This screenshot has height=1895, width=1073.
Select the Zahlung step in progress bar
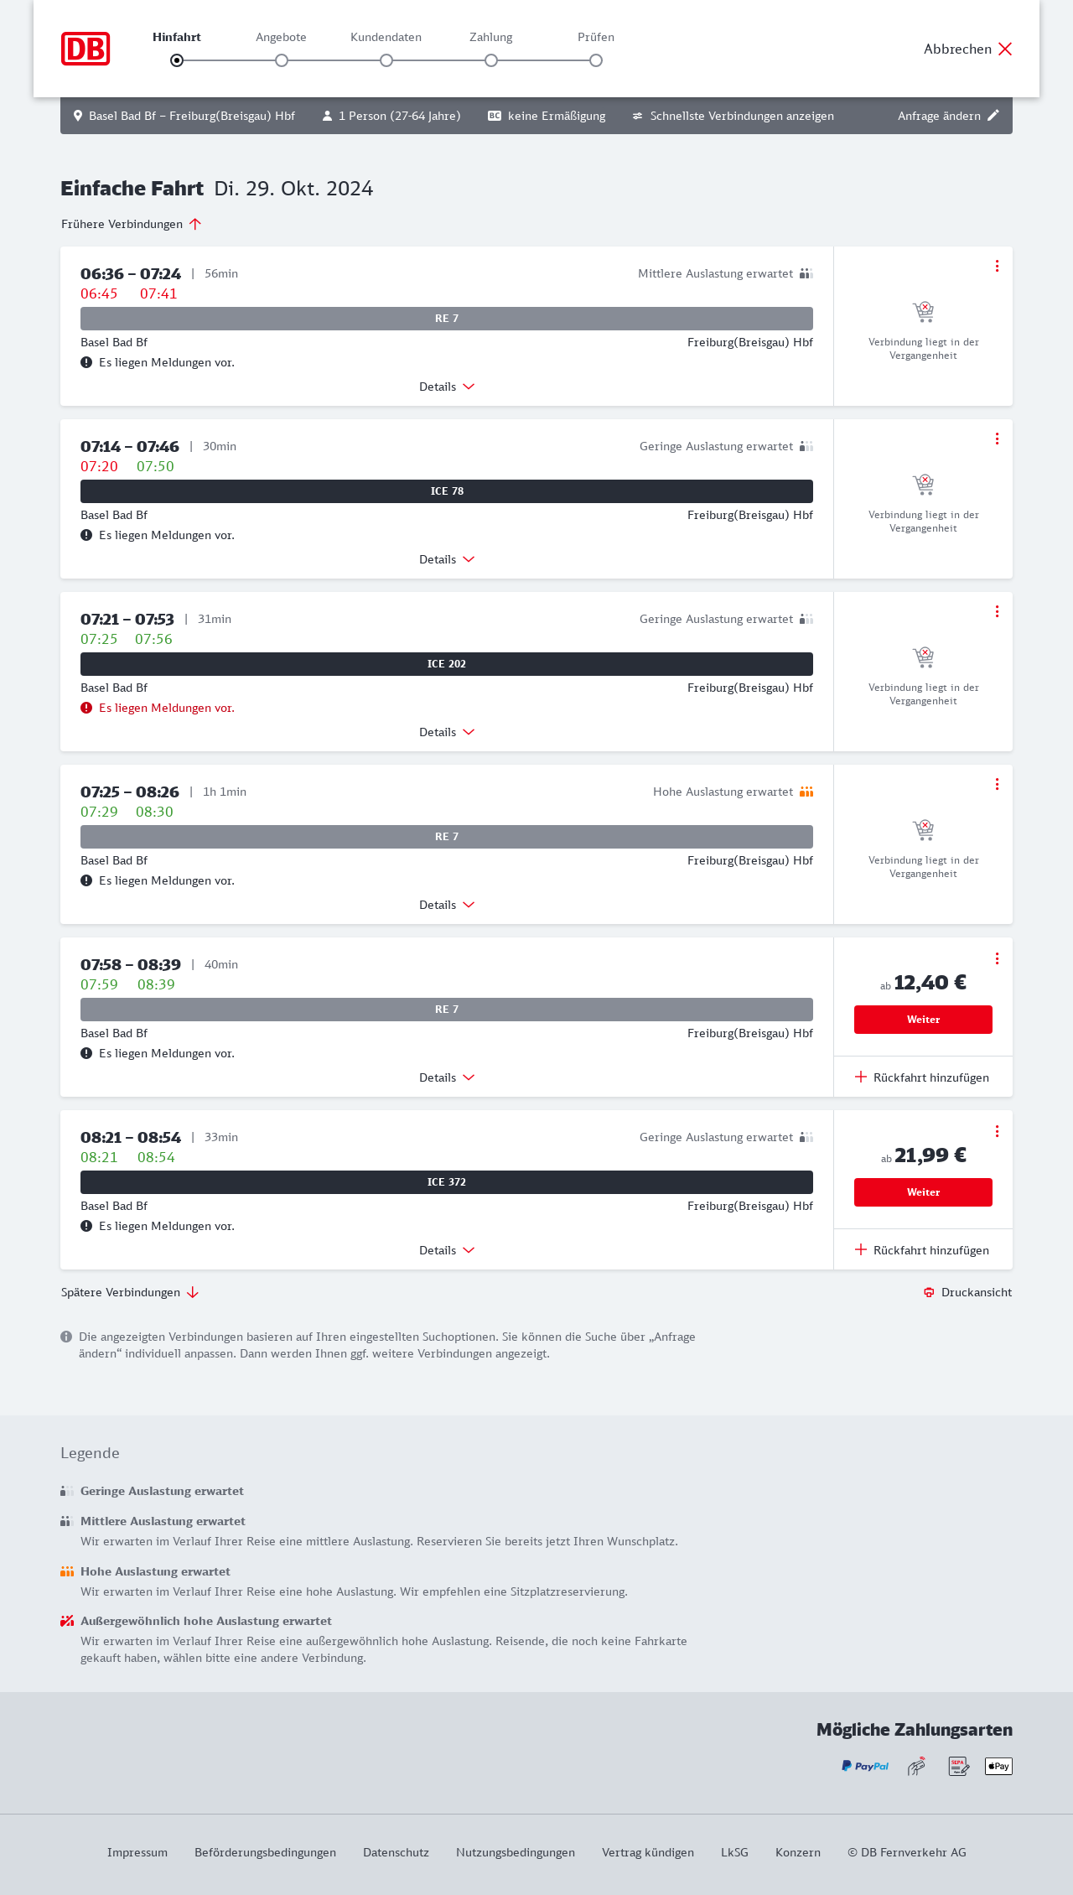pyautogui.click(x=491, y=60)
